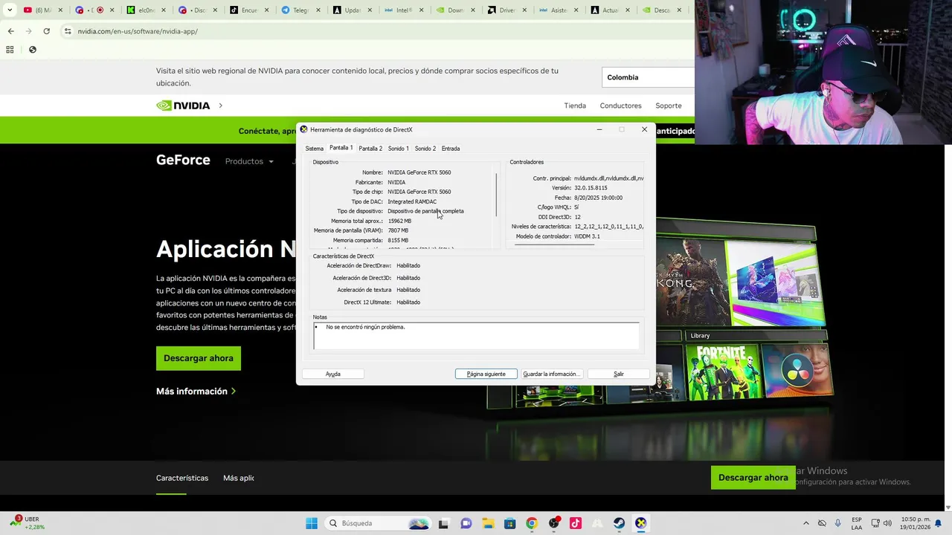This screenshot has width=952, height=535.
Task: Click Guardar la información button
Action: pyautogui.click(x=551, y=374)
